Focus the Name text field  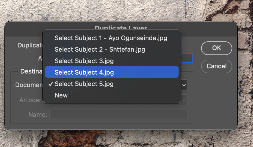pyautogui.click(x=118, y=114)
